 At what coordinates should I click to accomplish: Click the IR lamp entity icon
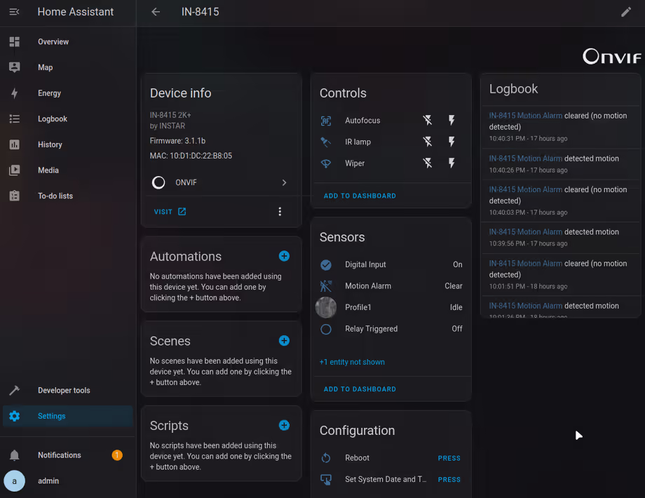[x=326, y=142]
